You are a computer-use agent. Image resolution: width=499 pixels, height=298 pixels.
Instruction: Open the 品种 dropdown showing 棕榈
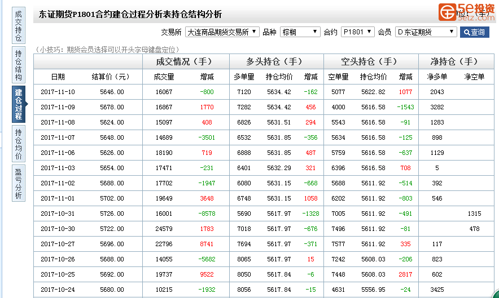(x=300, y=32)
